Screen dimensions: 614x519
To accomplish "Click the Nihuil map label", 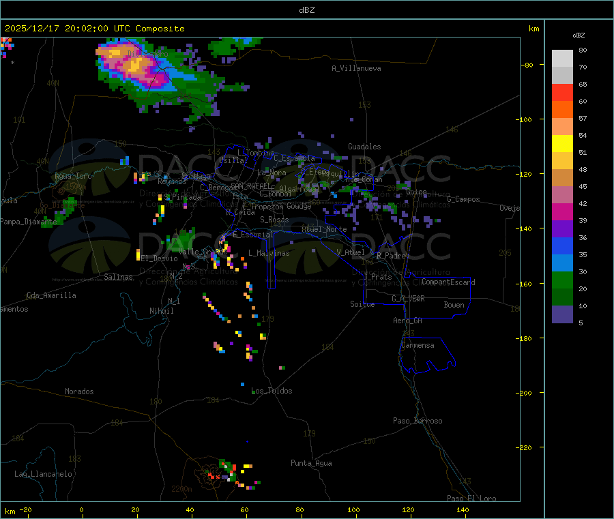I will coord(161,311).
